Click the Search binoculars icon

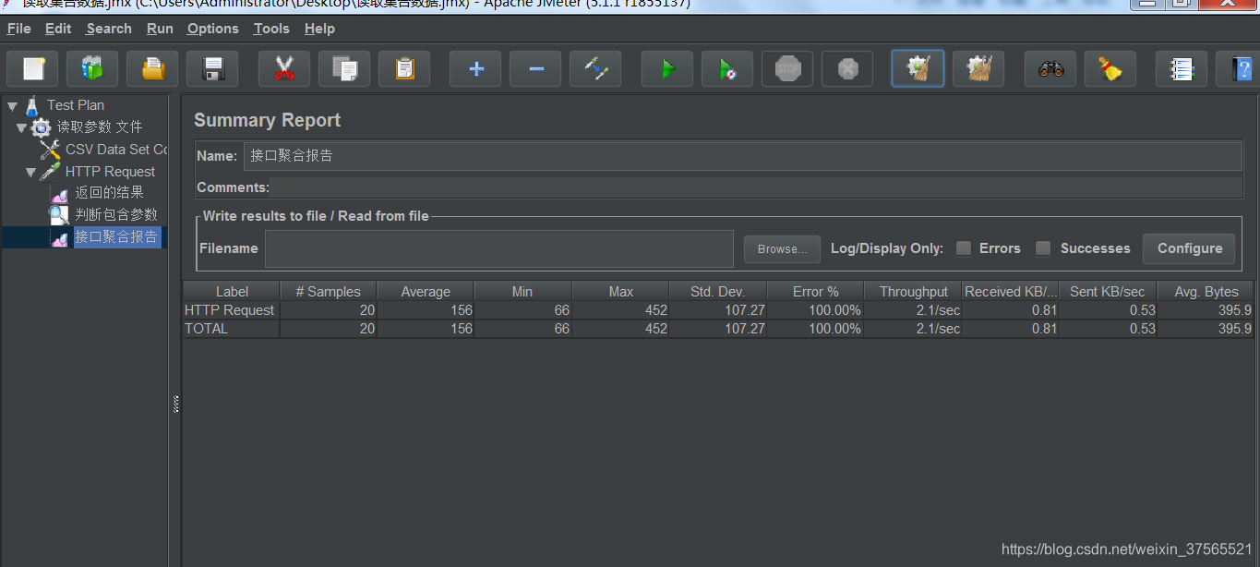coord(1050,68)
